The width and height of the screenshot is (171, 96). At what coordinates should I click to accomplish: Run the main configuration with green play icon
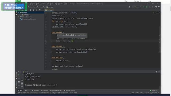coord(144,7)
